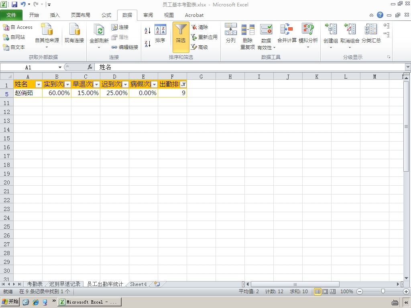Switch to the 页面布局 tab
This screenshot has height=308, width=411.
[80, 15]
